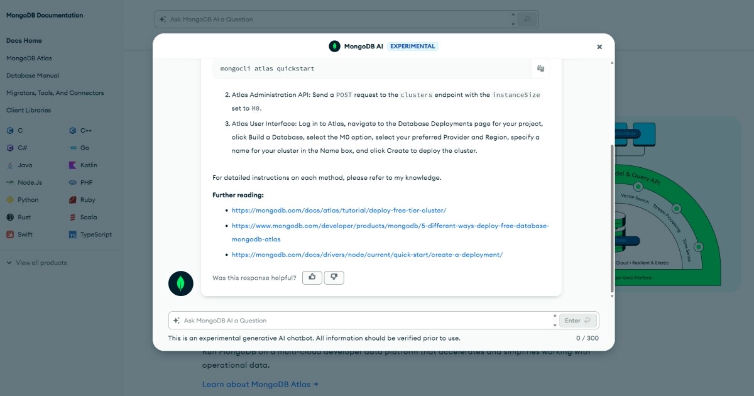Copy the mongocli quickstart code snippet

coord(540,69)
